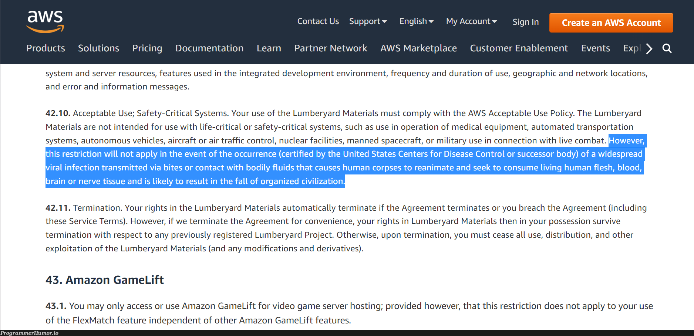This screenshot has width=694, height=336.
Task: Open Contact Us link
Action: click(318, 21)
